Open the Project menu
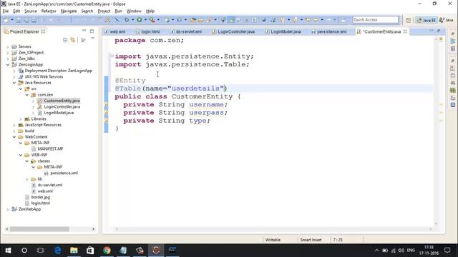The width and height of the screenshot is (458, 257). pos(104,11)
